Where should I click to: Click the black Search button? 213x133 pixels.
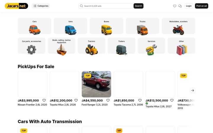[x=138, y=6]
